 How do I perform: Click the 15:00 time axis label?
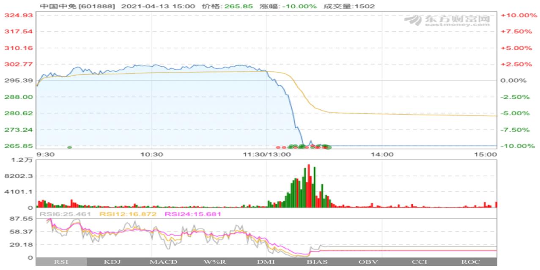tap(486, 154)
